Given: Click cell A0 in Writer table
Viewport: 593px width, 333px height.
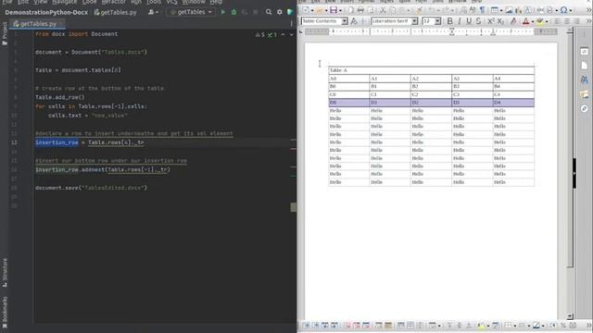Looking at the screenshot, I should (349, 79).
